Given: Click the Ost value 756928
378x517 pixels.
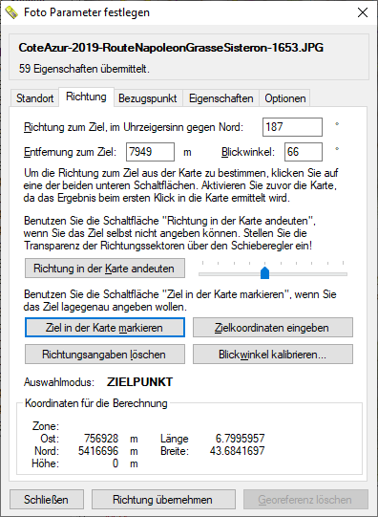Looking at the screenshot, I should 101,439.
